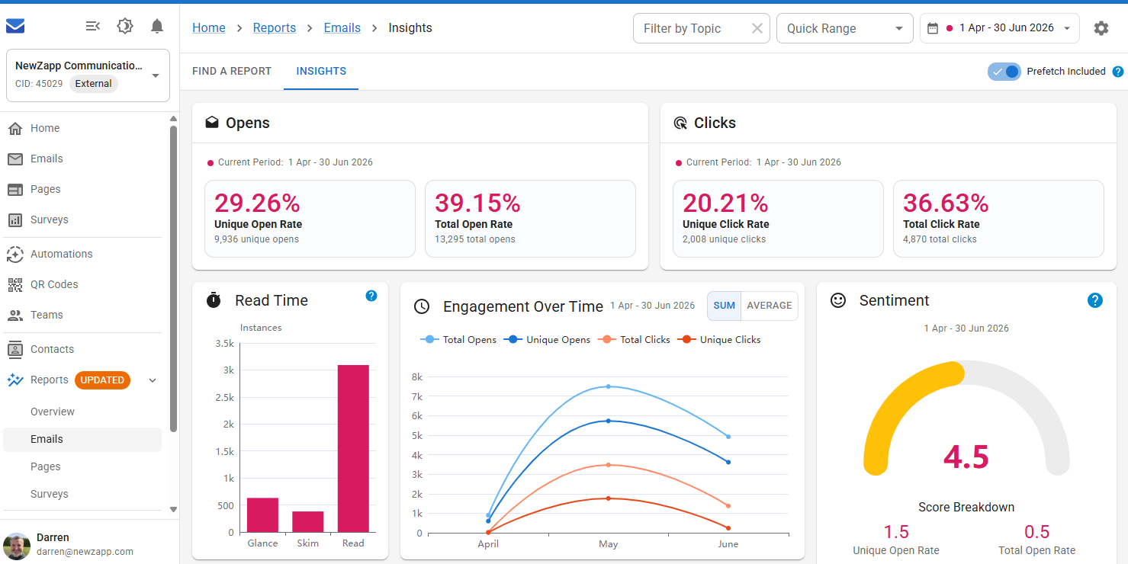Click the Read Time stopwatch icon
This screenshot has width=1128, height=564.
pos(214,300)
